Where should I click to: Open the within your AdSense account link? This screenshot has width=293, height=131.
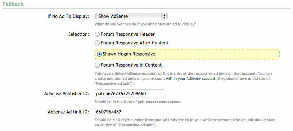[x=191, y=78]
